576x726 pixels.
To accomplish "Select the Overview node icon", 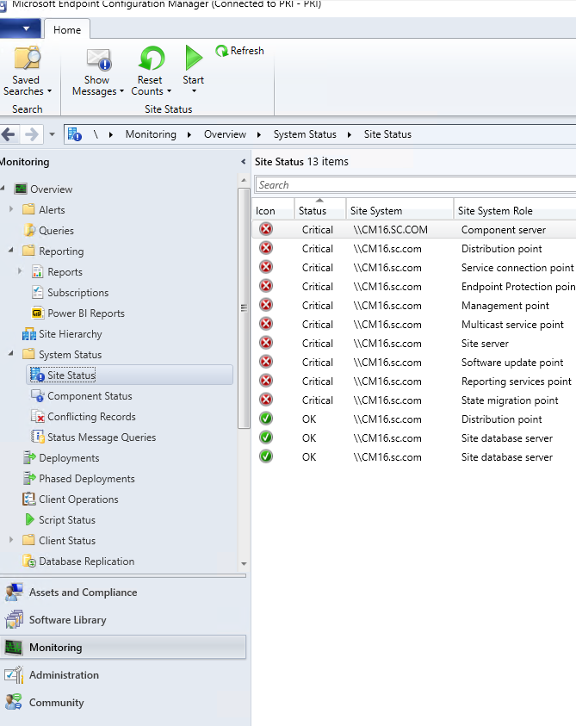I will tap(21, 189).
